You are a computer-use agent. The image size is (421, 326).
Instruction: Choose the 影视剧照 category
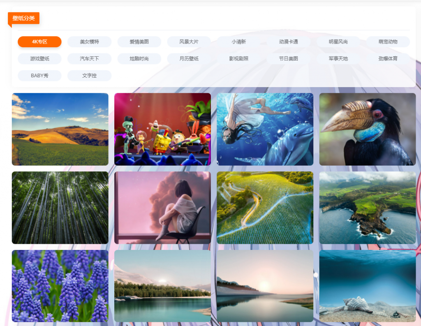pos(239,58)
